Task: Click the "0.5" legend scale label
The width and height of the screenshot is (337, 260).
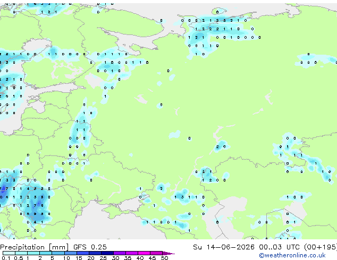Action: click(18, 258)
